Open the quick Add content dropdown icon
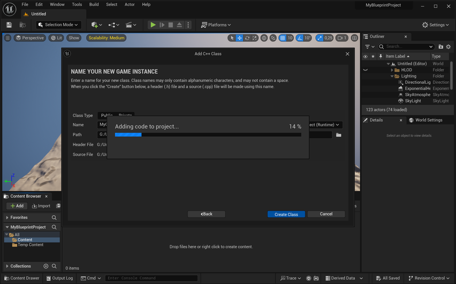This screenshot has height=284, width=456. [96, 25]
